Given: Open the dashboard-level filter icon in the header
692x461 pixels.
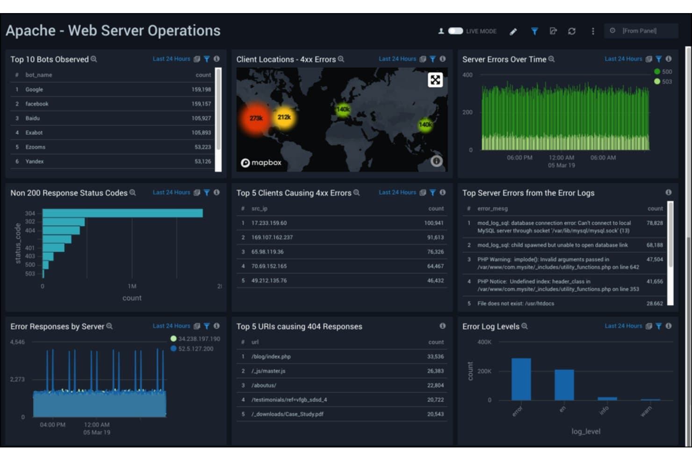Looking at the screenshot, I should coord(534,31).
